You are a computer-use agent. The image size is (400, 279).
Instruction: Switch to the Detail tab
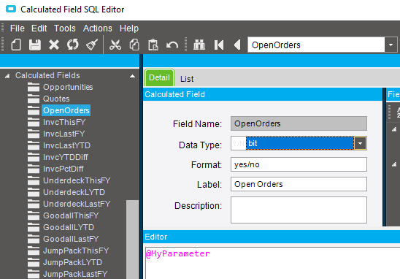tap(159, 77)
